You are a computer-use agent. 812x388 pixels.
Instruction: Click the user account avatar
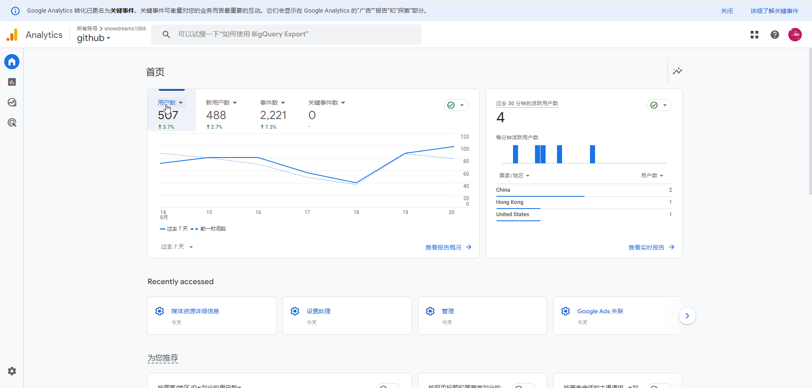point(795,35)
